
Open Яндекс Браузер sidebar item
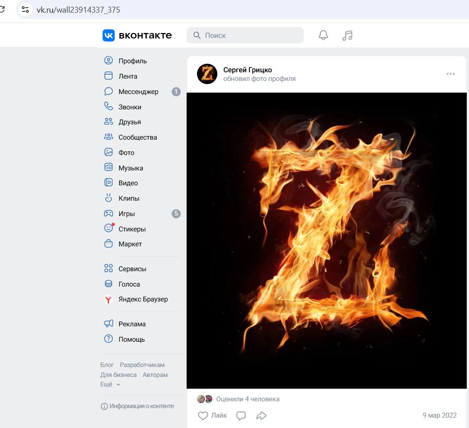pos(142,299)
